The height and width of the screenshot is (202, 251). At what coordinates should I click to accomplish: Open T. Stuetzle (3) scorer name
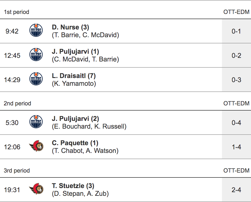tap(73, 186)
